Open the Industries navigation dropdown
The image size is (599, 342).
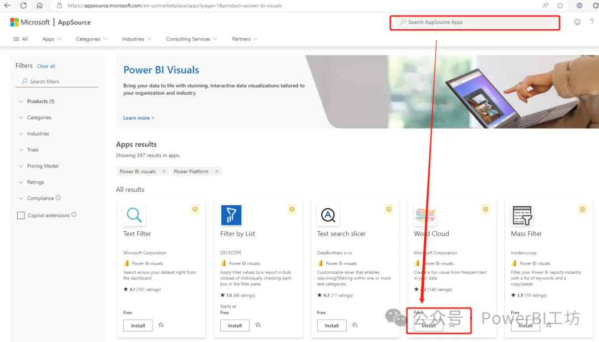click(x=137, y=39)
